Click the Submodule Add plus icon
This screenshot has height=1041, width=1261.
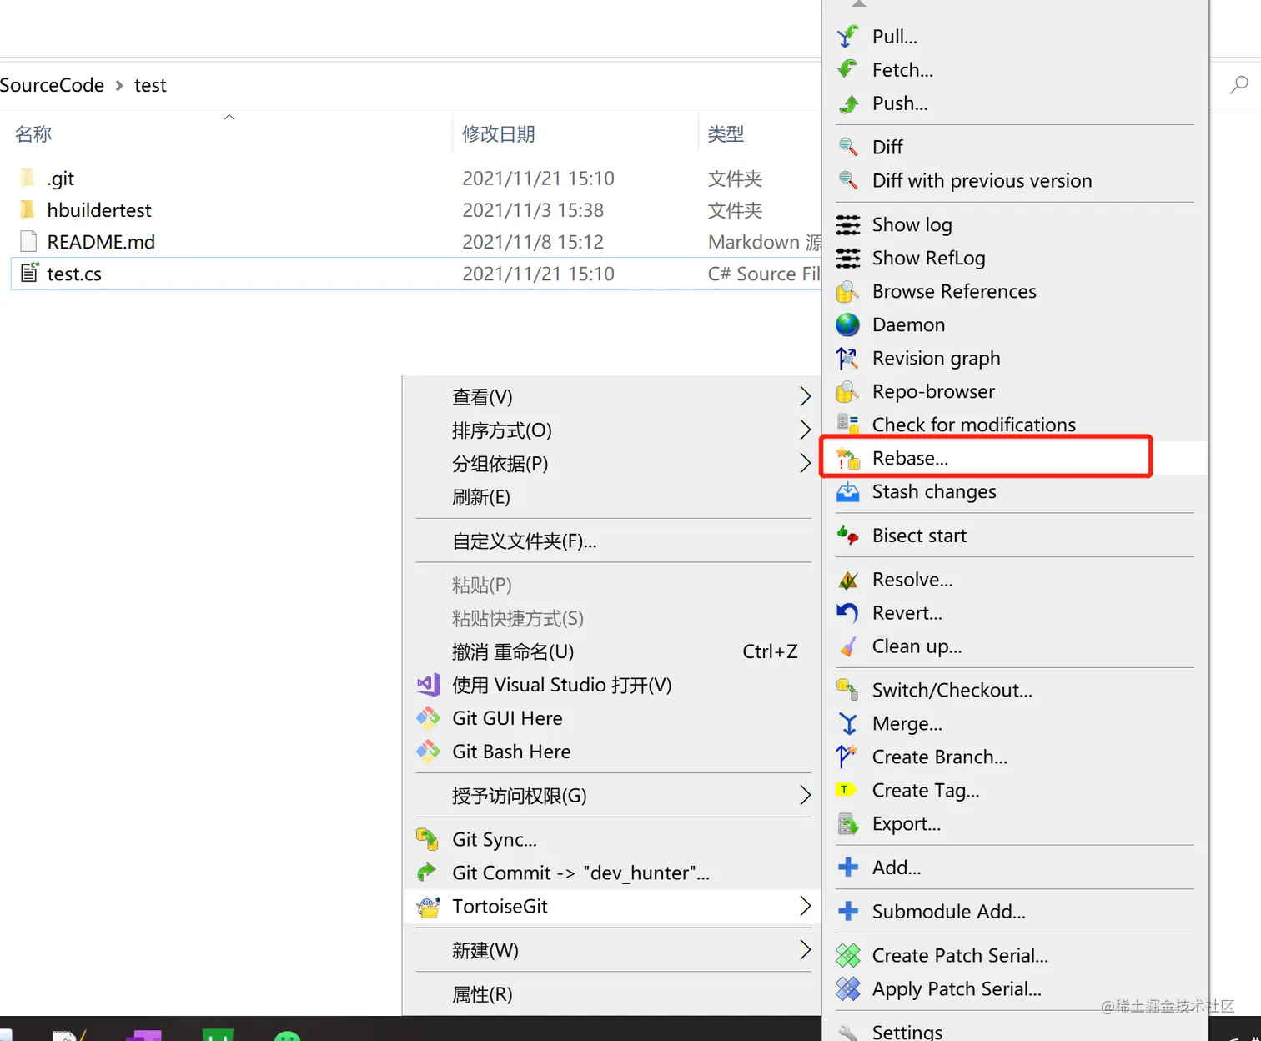coord(848,911)
